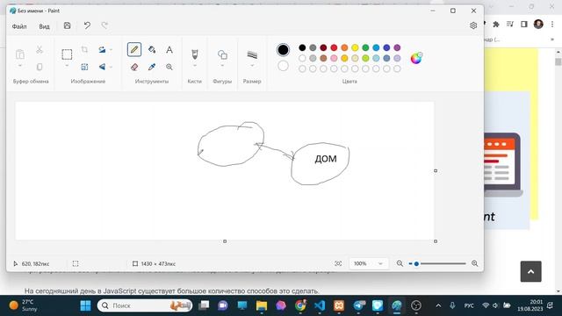Open Paint settings gear
This screenshot has height=316, width=562.
click(473, 25)
